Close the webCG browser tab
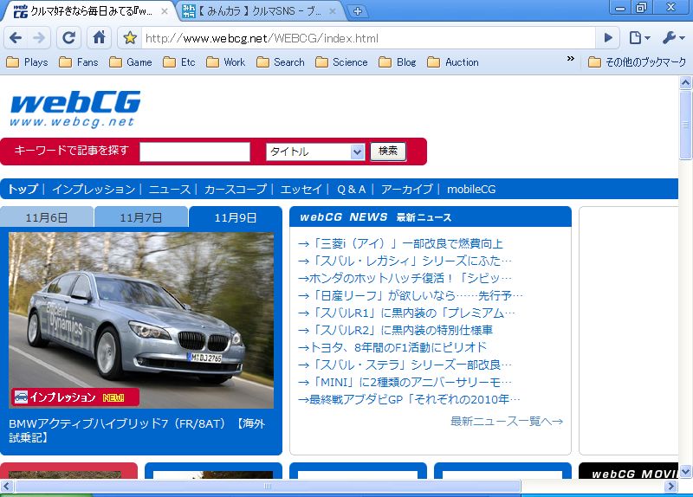Screen dimensions: 693x497 [165, 11]
